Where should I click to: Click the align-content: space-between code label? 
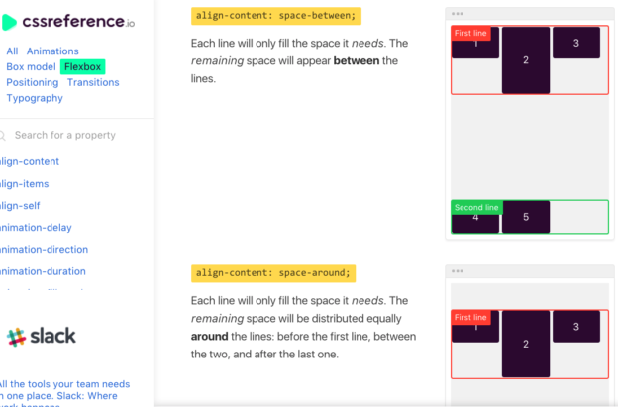276,16
